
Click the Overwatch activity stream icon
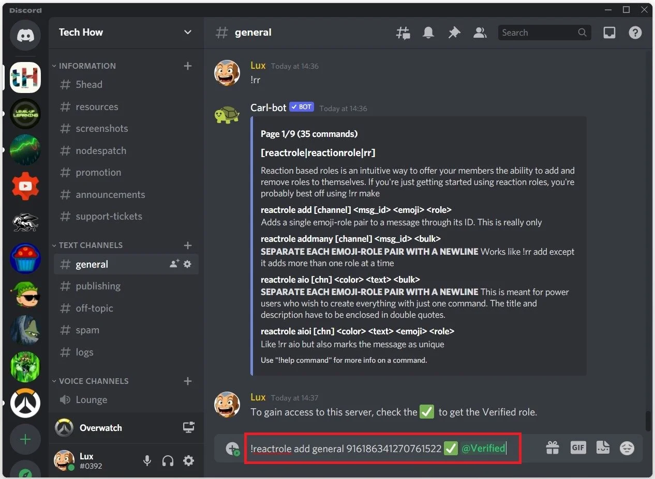click(x=189, y=427)
